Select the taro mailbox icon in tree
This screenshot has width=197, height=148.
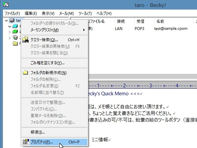pyautogui.click(x=12, y=21)
